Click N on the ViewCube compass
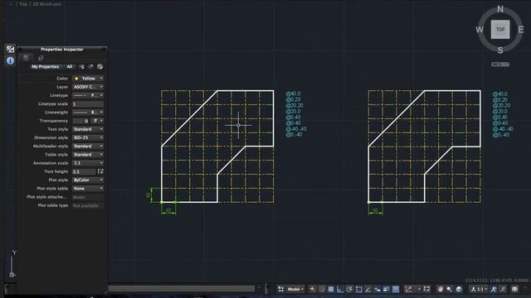The image size is (531, 298). coord(500,9)
